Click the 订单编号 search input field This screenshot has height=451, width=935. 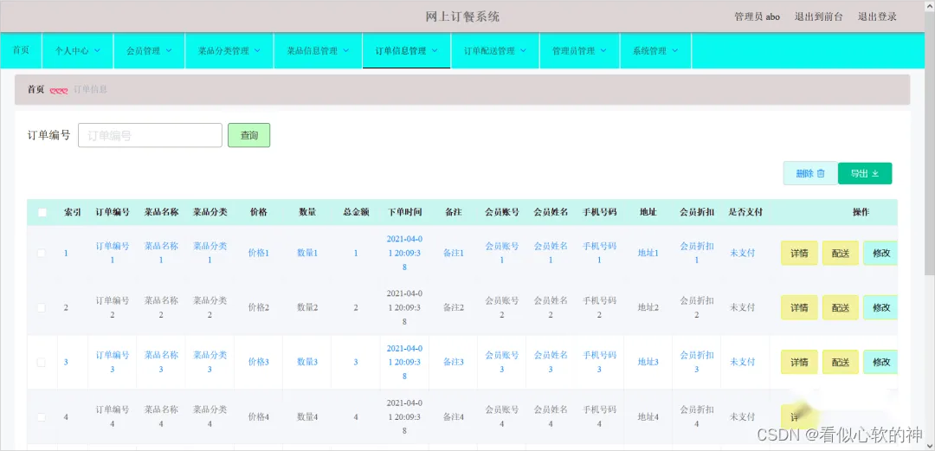[x=150, y=135]
